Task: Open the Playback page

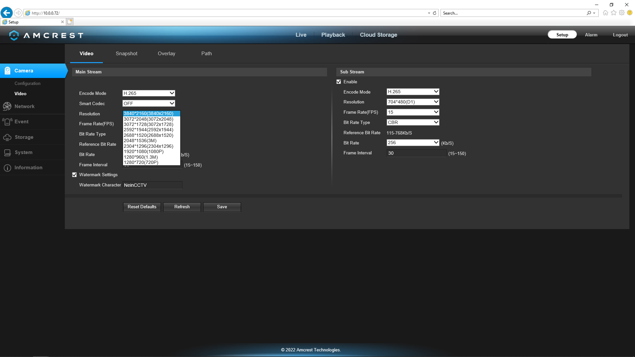Action: [333, 35]
